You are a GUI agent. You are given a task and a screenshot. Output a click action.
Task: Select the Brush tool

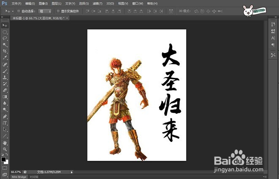pos(5,71)
